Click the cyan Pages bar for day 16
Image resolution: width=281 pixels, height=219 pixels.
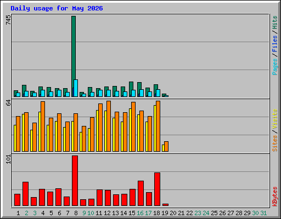(x=142, y=93)
